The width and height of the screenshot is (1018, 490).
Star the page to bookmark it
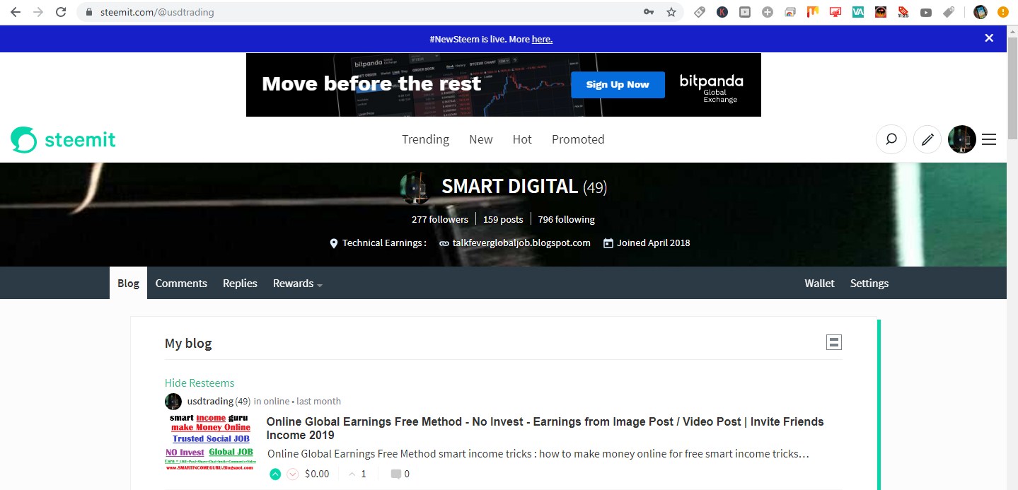coord(670,12)
